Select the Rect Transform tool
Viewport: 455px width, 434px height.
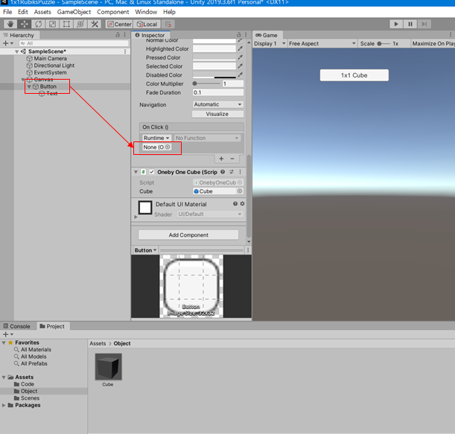(x=66, y=24)
